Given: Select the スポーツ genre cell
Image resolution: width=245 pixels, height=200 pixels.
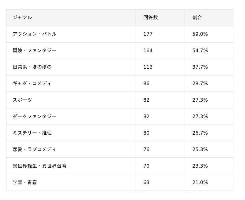Looking at the screenshot, I should 22,100.
